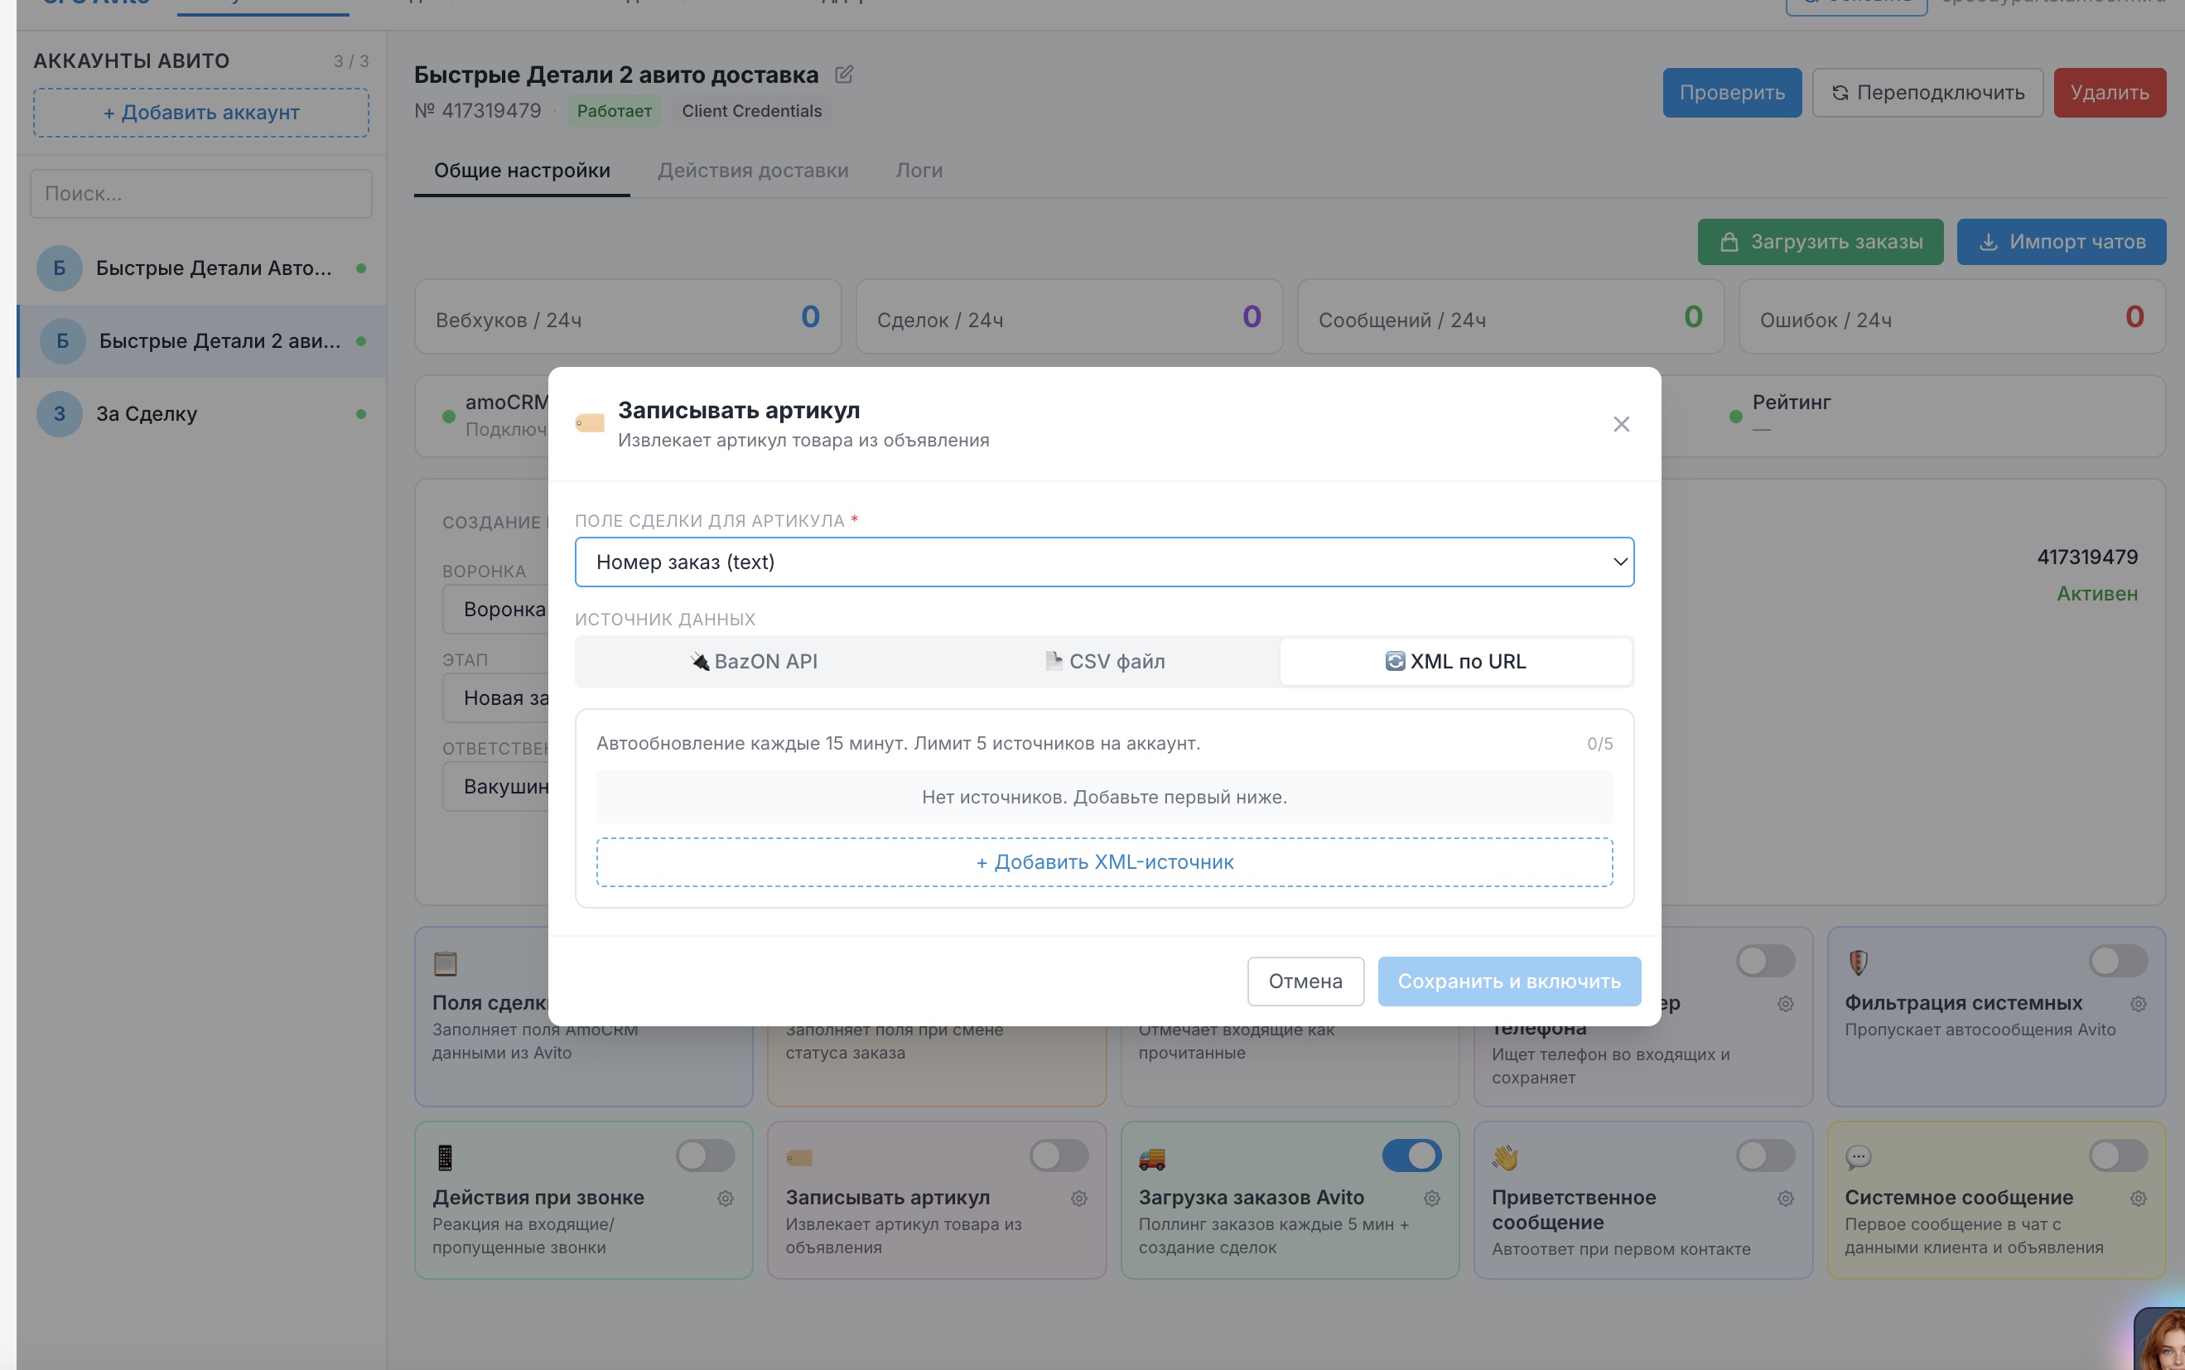Open the Общие настройки tab
Image resolution: width=2185 pixels, height=1370 pixels.
click(x=522, y=171)
